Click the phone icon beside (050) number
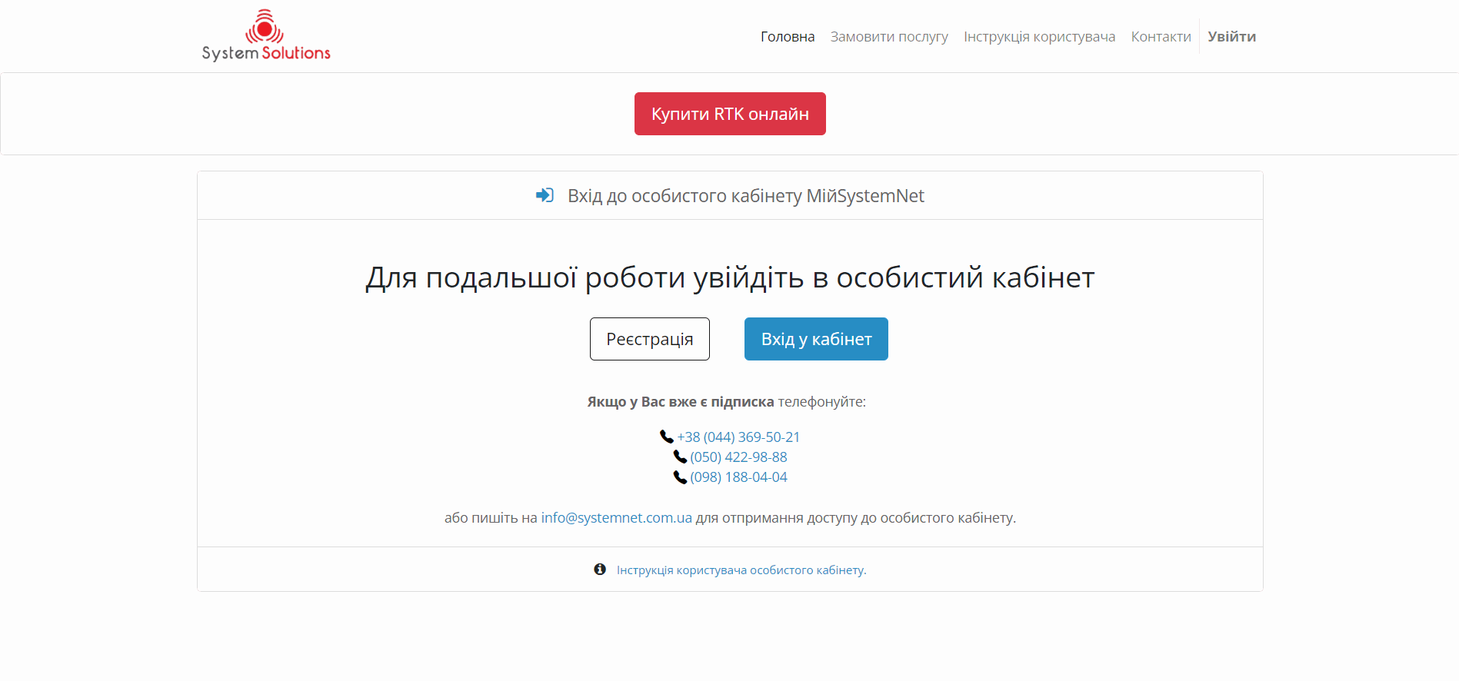 click(680, 457)
